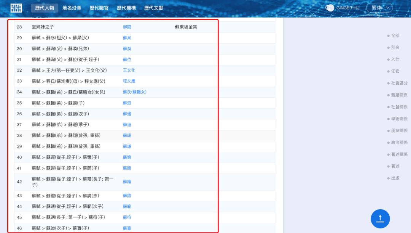
Task: Click the blue back-to-top arrow button
Action: 380,219
